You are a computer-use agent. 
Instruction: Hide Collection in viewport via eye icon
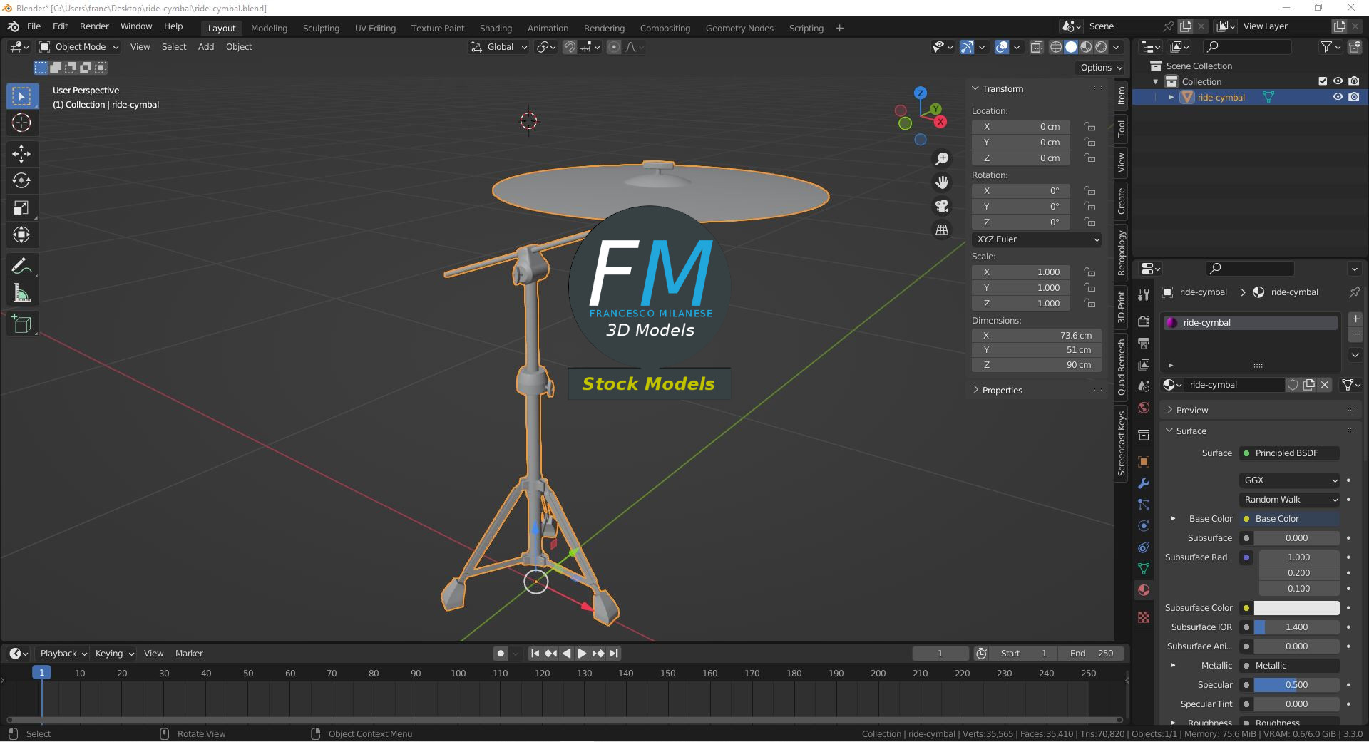(1338, 81)
